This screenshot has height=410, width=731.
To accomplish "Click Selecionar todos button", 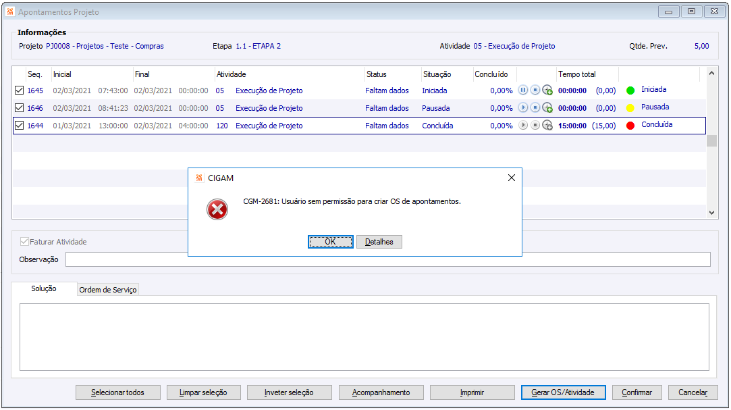I will (118, 392).
